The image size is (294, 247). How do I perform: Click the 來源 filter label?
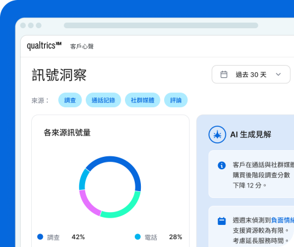click(40, 101)
